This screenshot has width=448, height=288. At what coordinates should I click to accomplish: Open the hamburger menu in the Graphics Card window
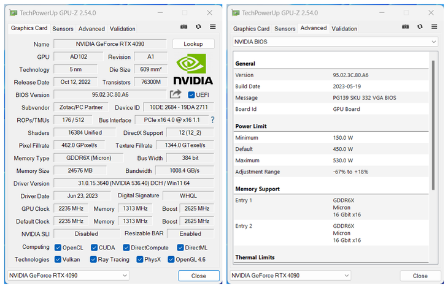click(x=212, y=27)
